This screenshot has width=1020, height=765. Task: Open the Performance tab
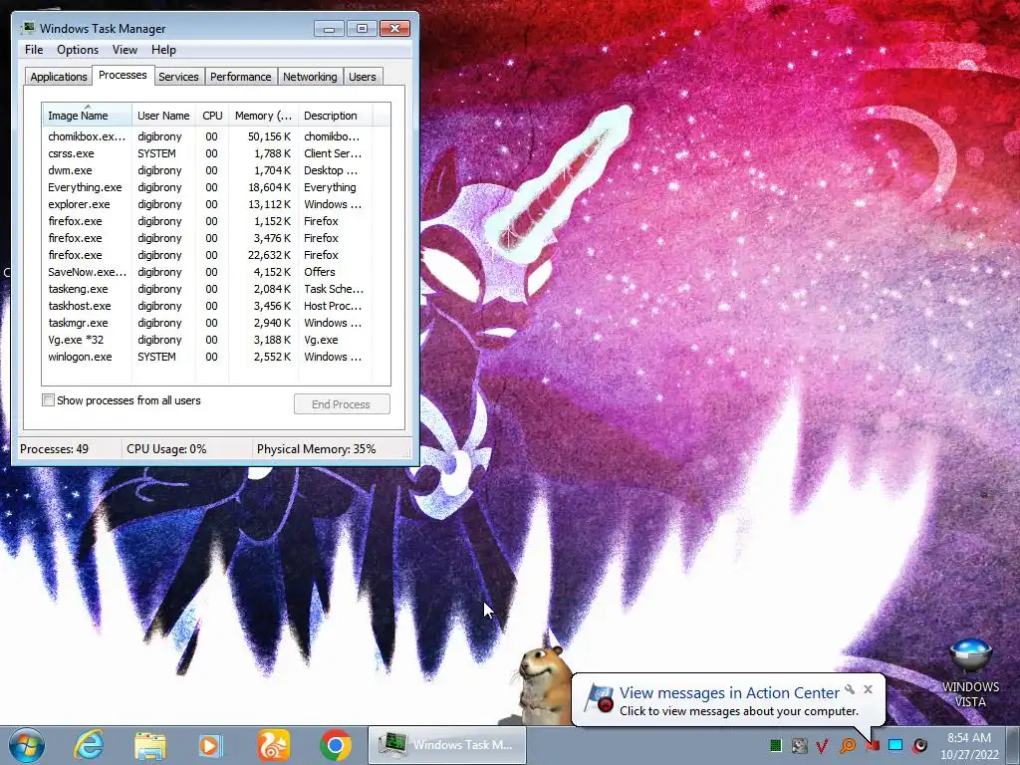pyautogui.click(x=241, y=77)
